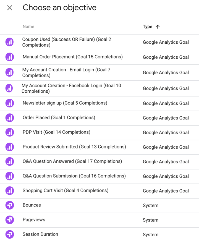Choose Q&A Question Answered (Goal 17) objective
The image size is (199, 243).
tap(72, 161)
